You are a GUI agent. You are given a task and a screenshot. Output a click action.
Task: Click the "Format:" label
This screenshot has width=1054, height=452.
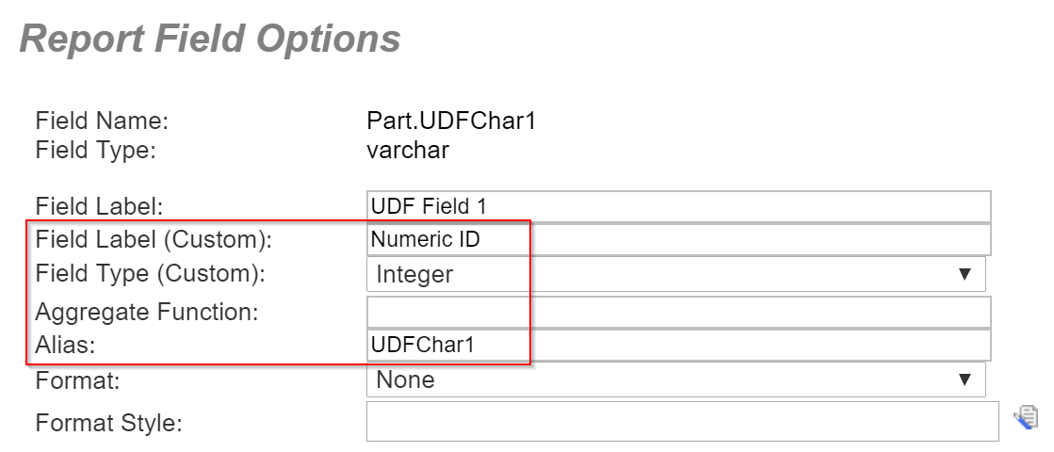(x=78, y=380)
